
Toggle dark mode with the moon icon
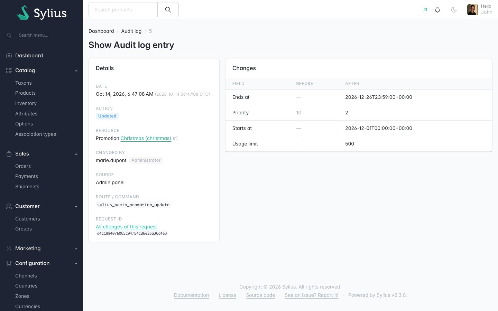point(454,10)
